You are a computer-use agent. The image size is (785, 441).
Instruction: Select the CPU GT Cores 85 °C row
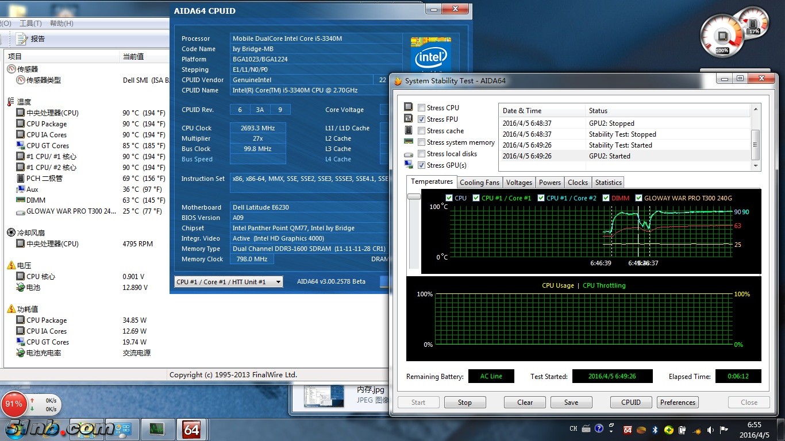tap(86, 146)
